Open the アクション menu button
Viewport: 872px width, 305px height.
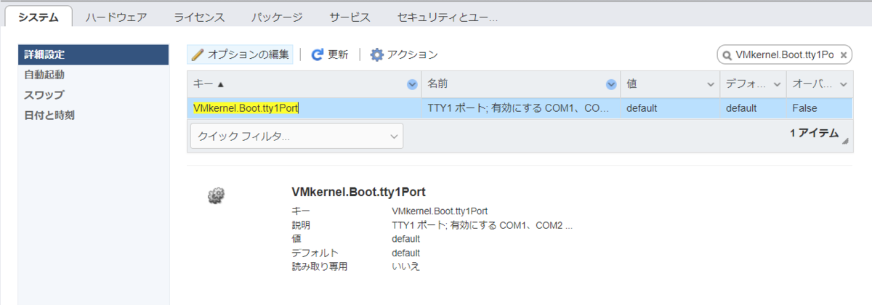(404, 54)
